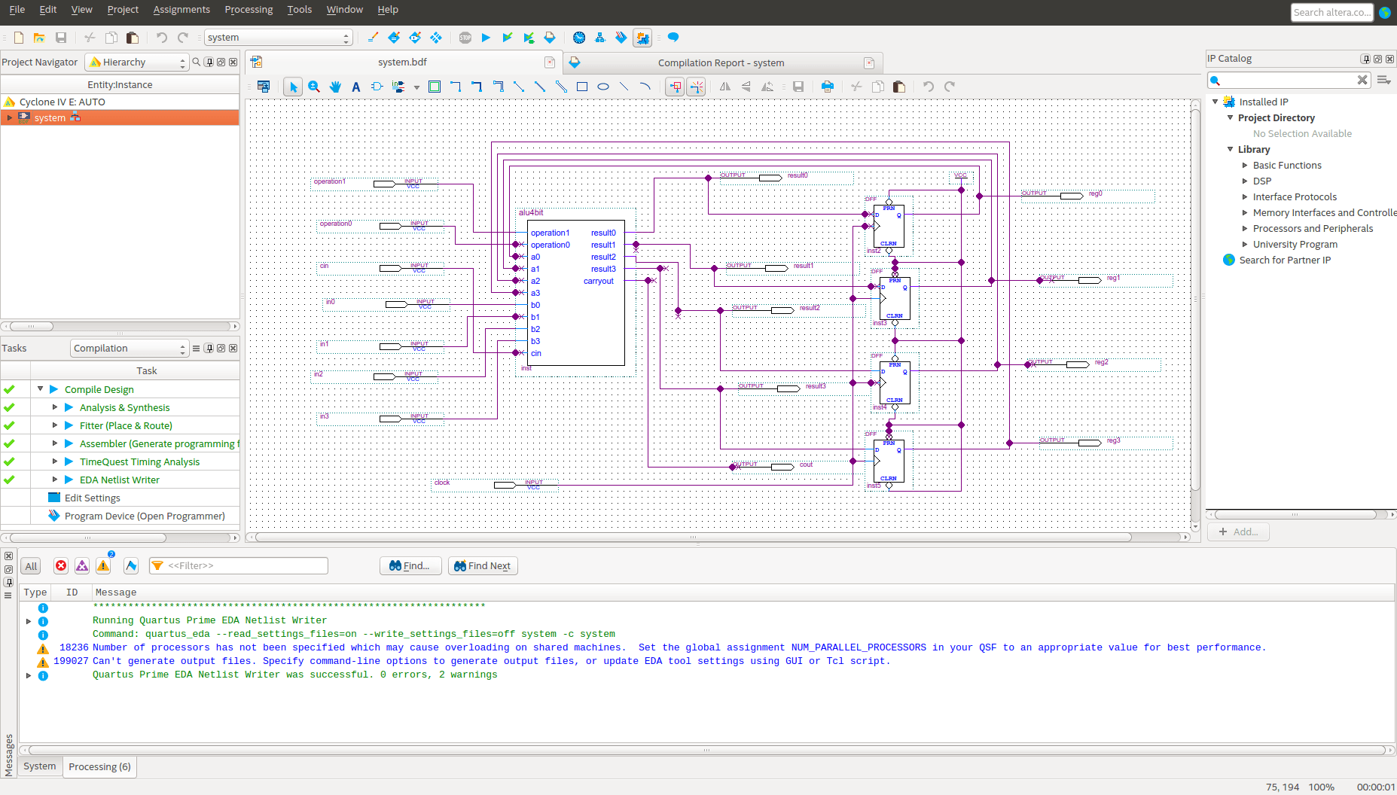The width and height of the screenshot is (1397, 795).
Task: Open the Hierarchy dropdown in Project Navigator
Action: tap(136, 62)
